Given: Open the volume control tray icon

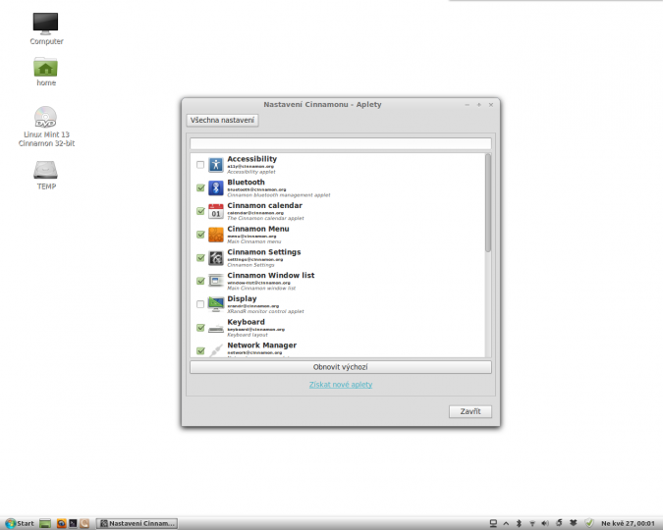Looking at the screenshot, I should pyautogui.click(x=545, y=524).
